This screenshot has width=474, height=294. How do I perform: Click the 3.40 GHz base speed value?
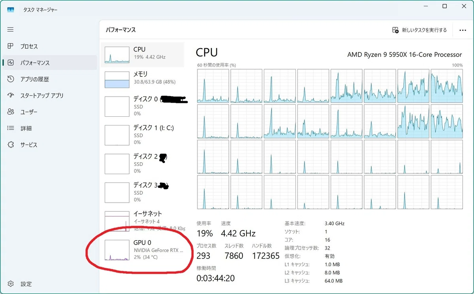pos(335,224)
